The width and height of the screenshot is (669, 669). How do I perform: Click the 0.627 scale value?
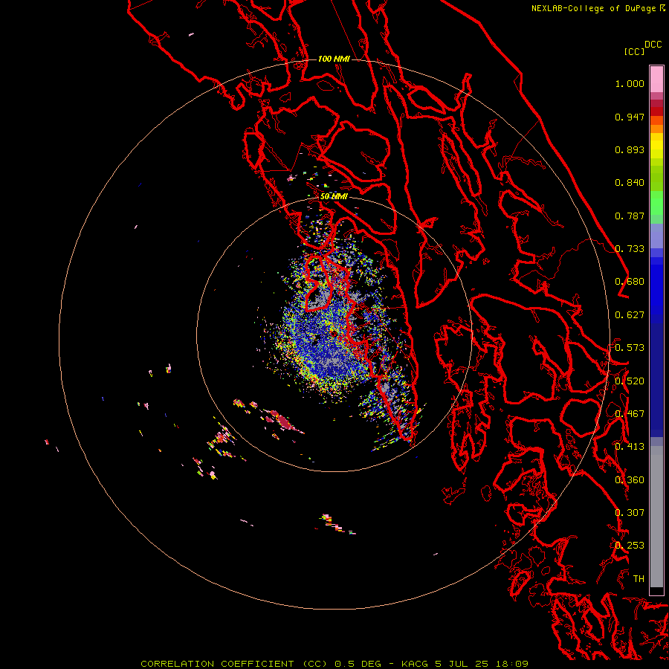(630, 315)
